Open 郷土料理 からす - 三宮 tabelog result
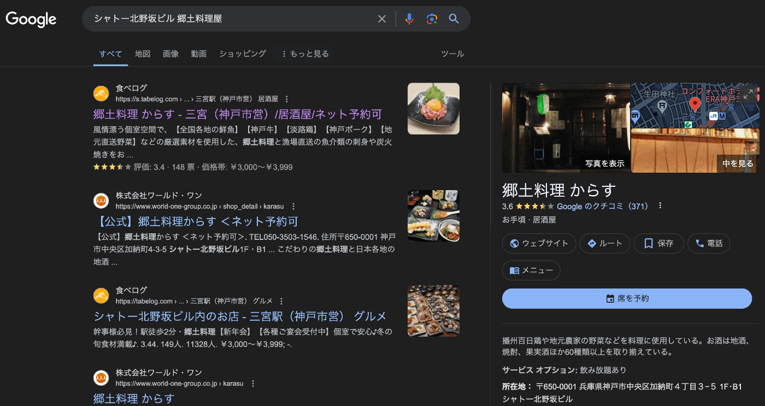 pos(238,114)
